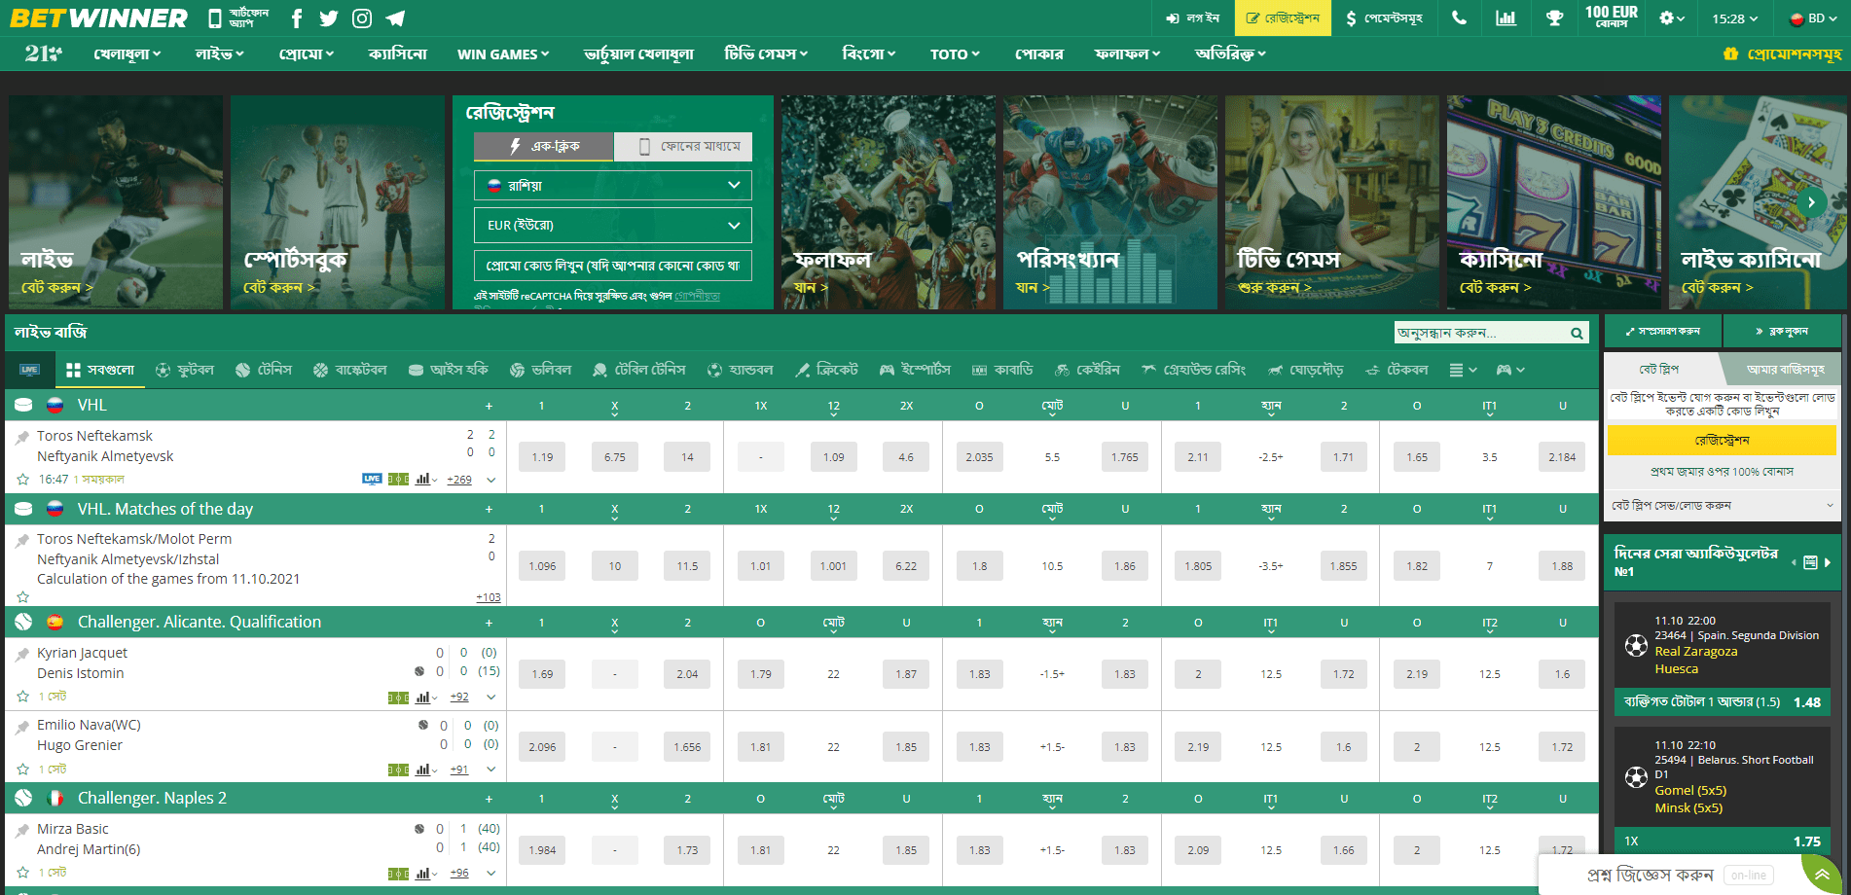This screenshot has height=895, width=1851.
Task: Open the gamepad icon at end of sports bar
Action: coord(1509,370)
